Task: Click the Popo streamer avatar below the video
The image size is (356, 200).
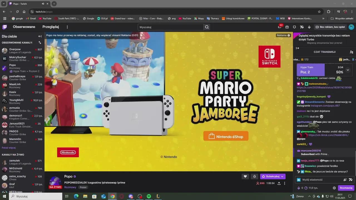Action: tap(55, 182)
